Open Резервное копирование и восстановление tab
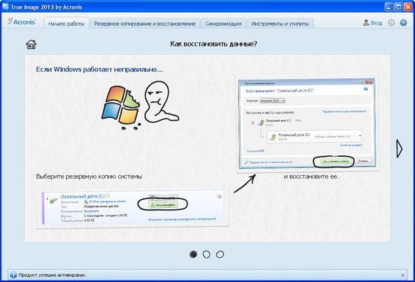The height and width of the screenshot is (282, 415). pos(145,24)
